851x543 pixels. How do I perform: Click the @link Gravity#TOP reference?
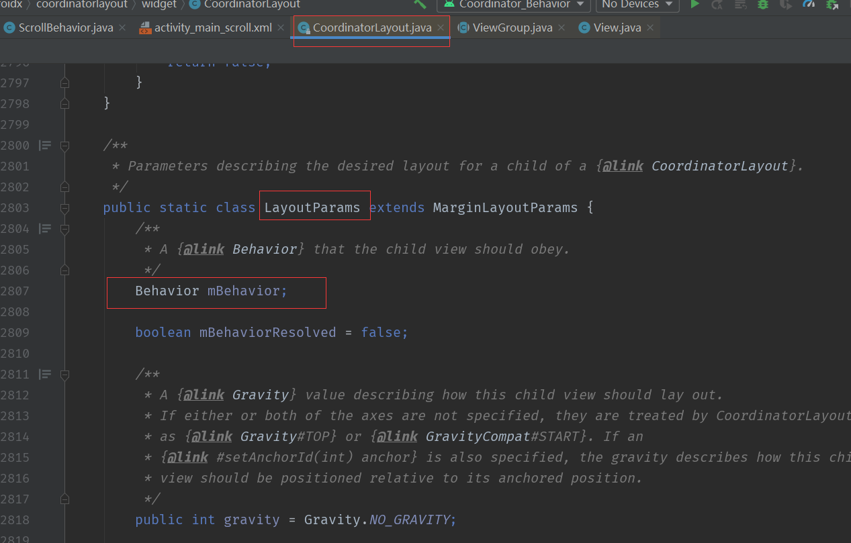coord(261,436)
